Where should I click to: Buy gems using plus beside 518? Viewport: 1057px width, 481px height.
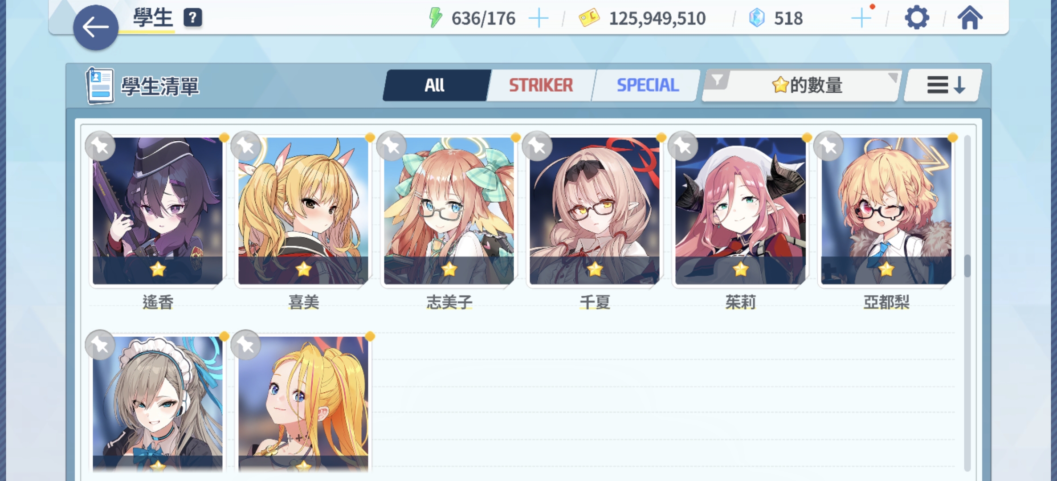(861, 19)
